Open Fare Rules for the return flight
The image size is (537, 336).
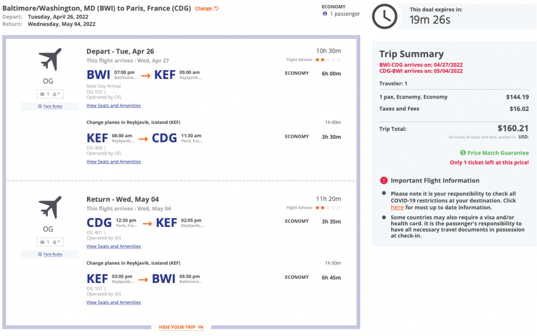tap(50, 254)
